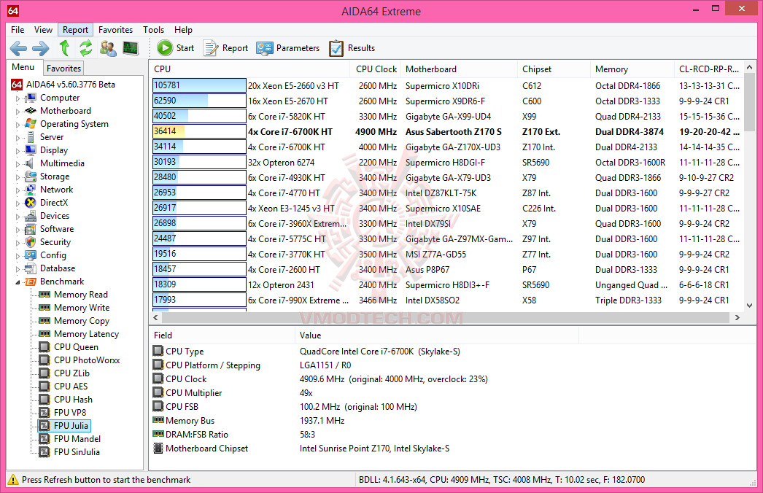Click the Forward arrow toolbar icon

40,48
